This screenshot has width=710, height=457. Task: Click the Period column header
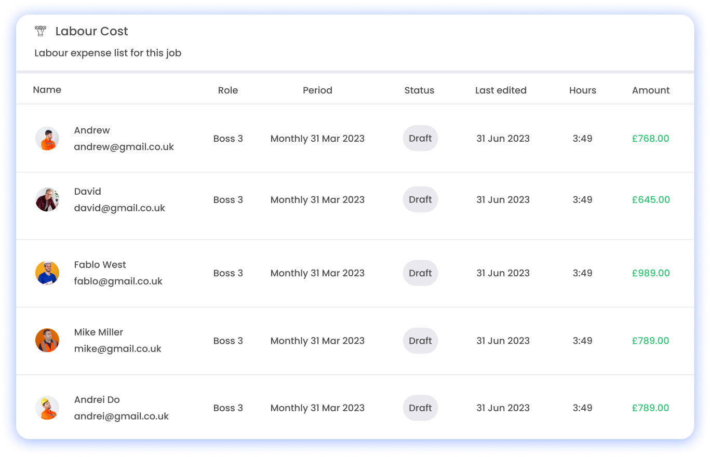pyautogui.click(x=317, y=90)
